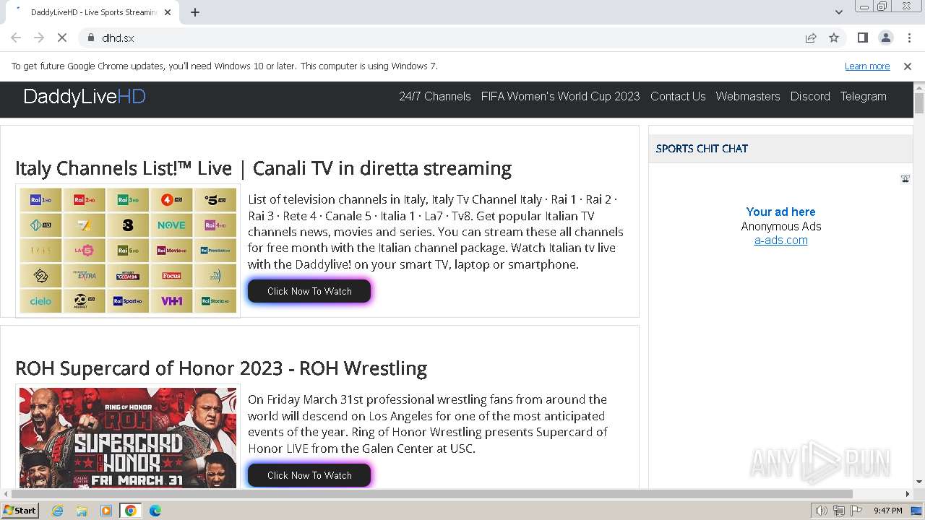The image size is (925, 520).
Task: Click the browser forward arrow
Action: [x=39, y=38]
